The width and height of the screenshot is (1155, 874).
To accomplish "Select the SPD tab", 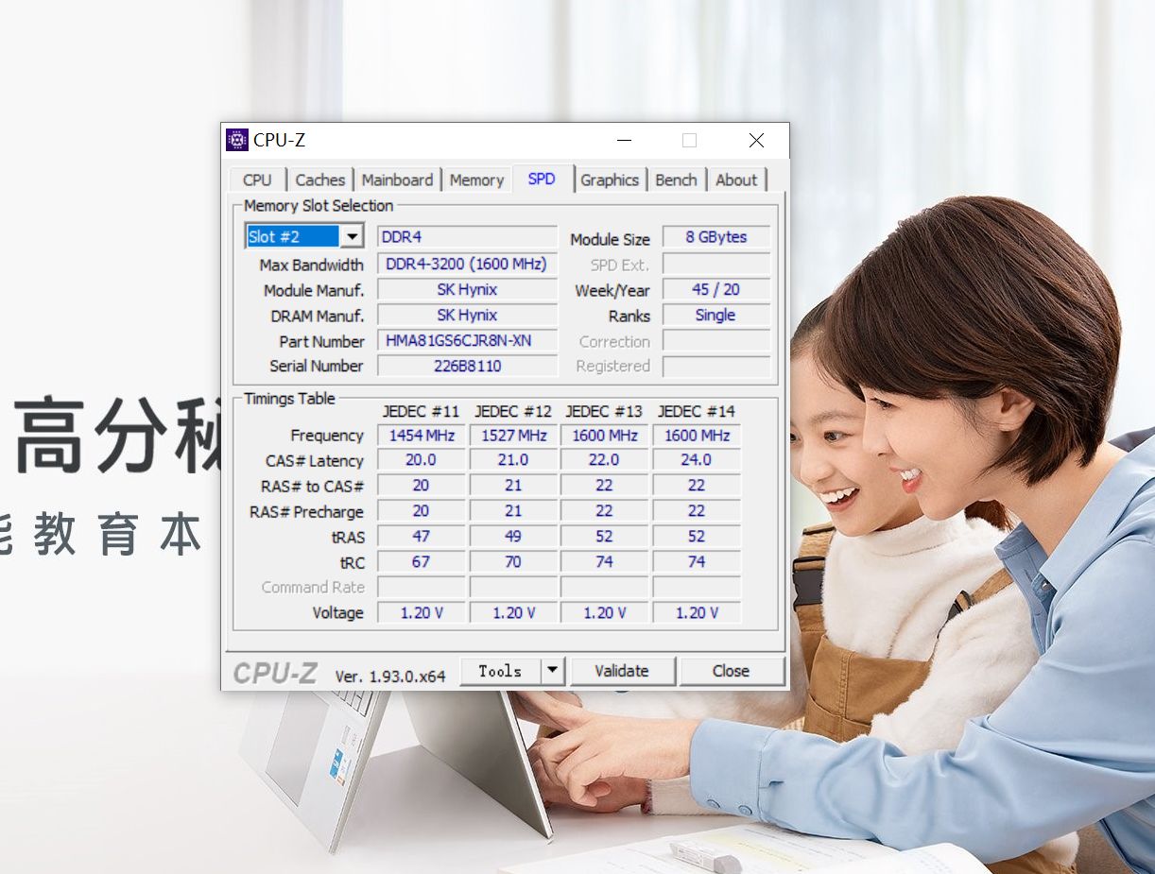I will tap(542, 179).
